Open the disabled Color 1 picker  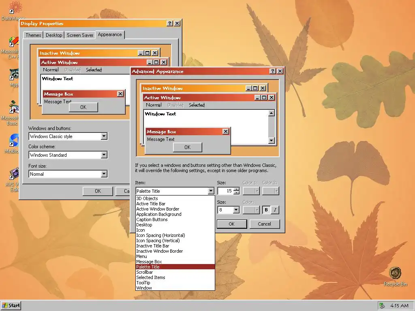251,191
